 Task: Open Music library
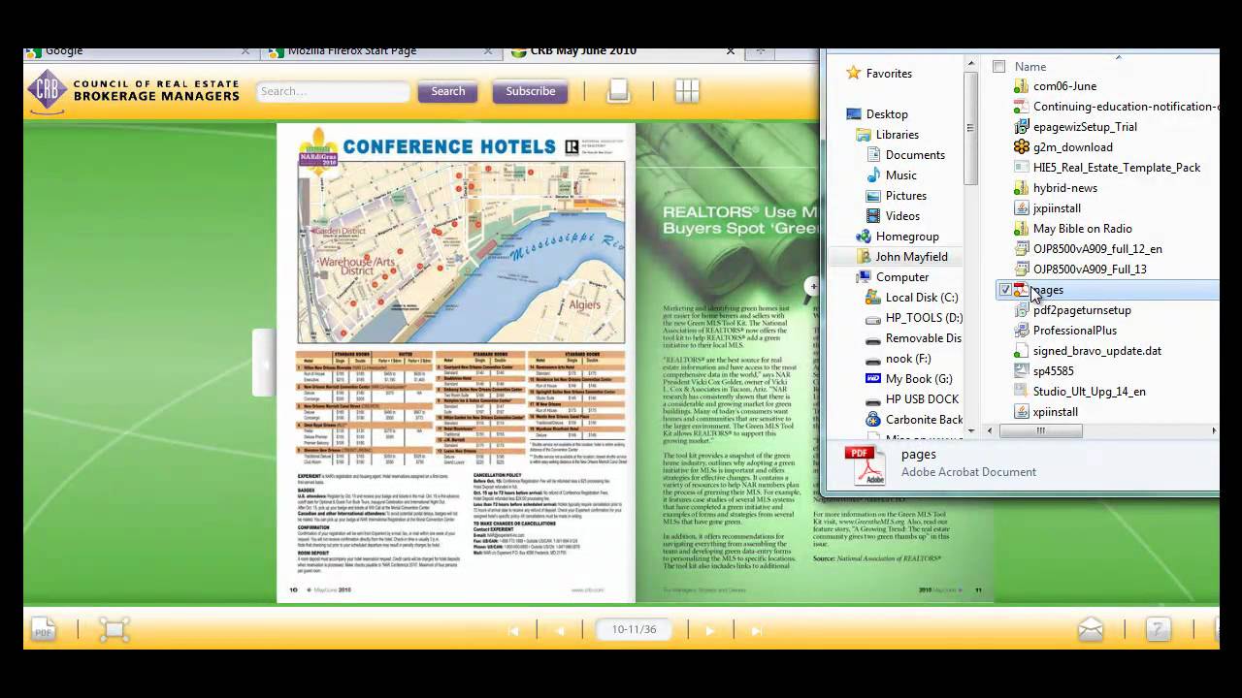coord(891,175)
